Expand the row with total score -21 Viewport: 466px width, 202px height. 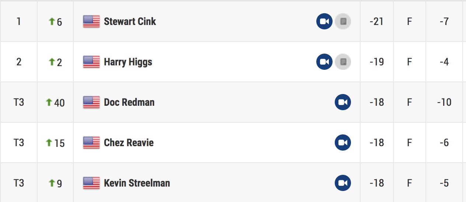(233, 21)
